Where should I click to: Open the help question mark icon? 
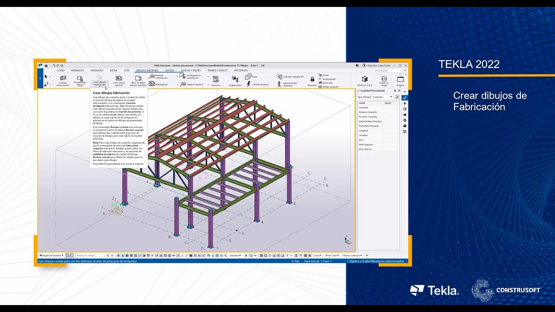coord(357,65)
